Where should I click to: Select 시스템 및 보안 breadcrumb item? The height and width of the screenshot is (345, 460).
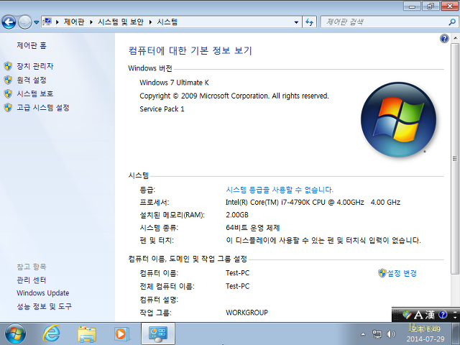coord(121,22)
